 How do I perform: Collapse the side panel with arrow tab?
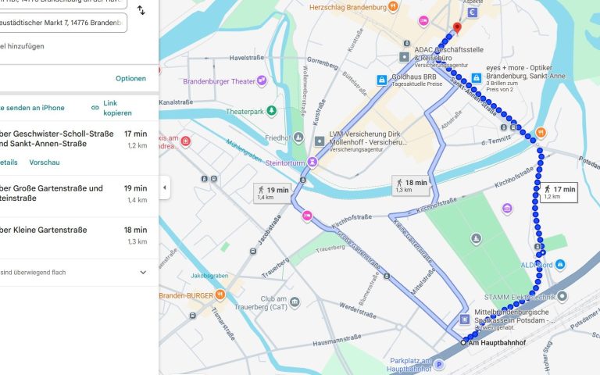(165, 187)
